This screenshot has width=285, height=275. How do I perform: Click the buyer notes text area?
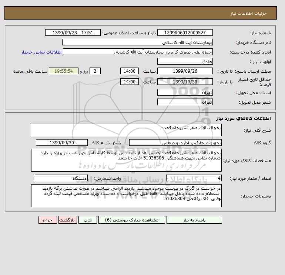point(126,196)
